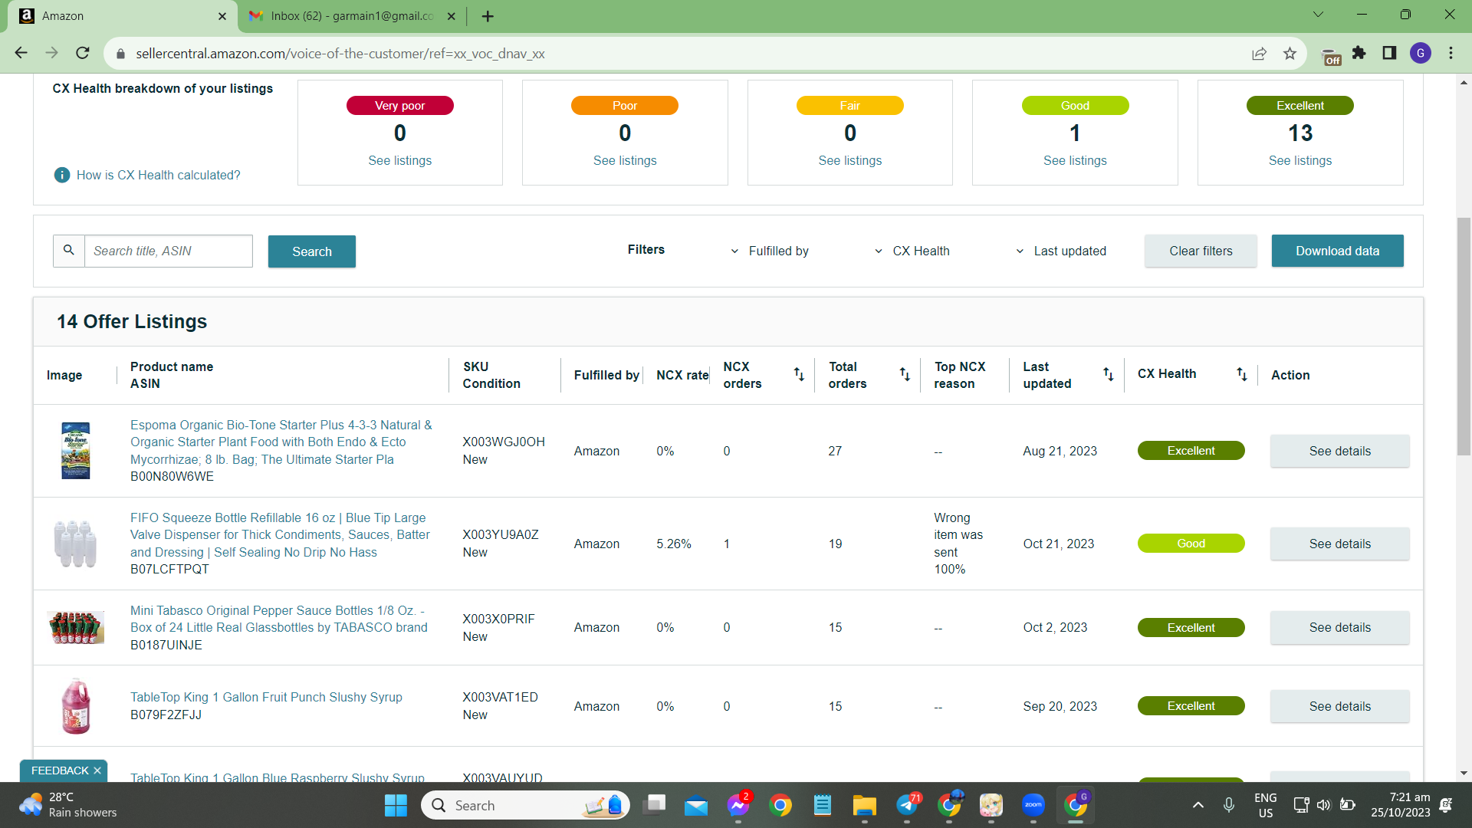See listings under Very poor
The width and height of the screenshot is (1472, 828).
point(399,160)
